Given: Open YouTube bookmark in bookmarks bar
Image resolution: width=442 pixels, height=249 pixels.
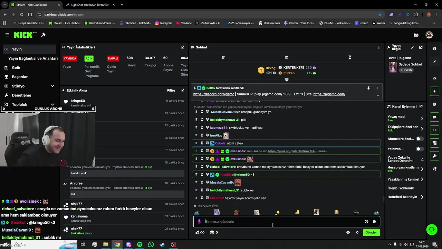Looking at the screenshot, I should [184, 23].
